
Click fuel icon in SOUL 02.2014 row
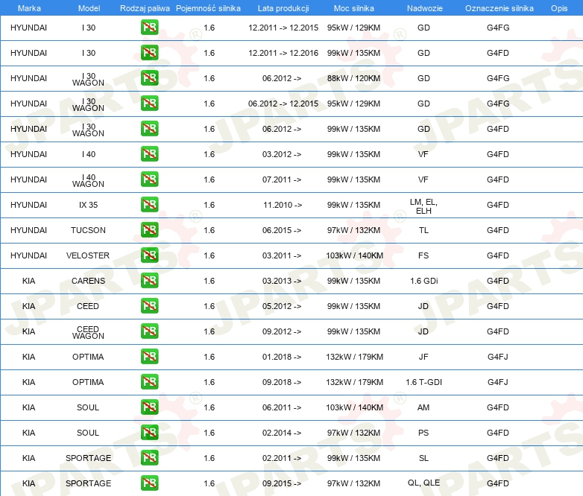coord(149,433)
